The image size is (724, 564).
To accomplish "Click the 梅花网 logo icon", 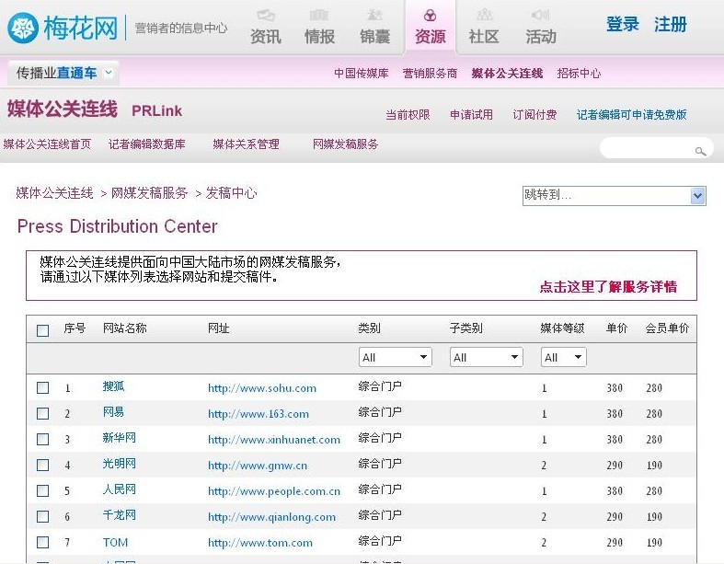I will pyautogui.click(x=23, y=29).
